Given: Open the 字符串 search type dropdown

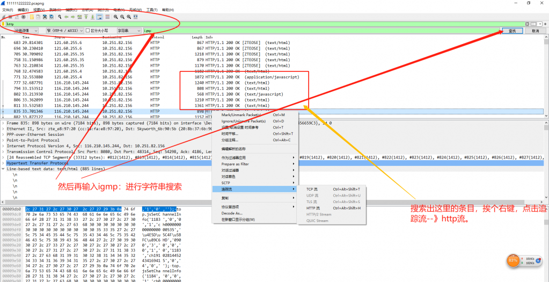Looking at the screenshot, I should coord(129,31).
